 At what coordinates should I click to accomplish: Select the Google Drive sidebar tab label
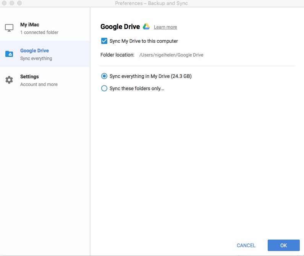34,50
